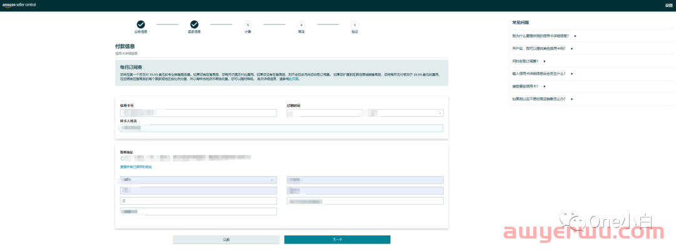Click the completed 卖家信息 step checkmark
This screenshot has height=251, width=676.
tap(194, 24)
